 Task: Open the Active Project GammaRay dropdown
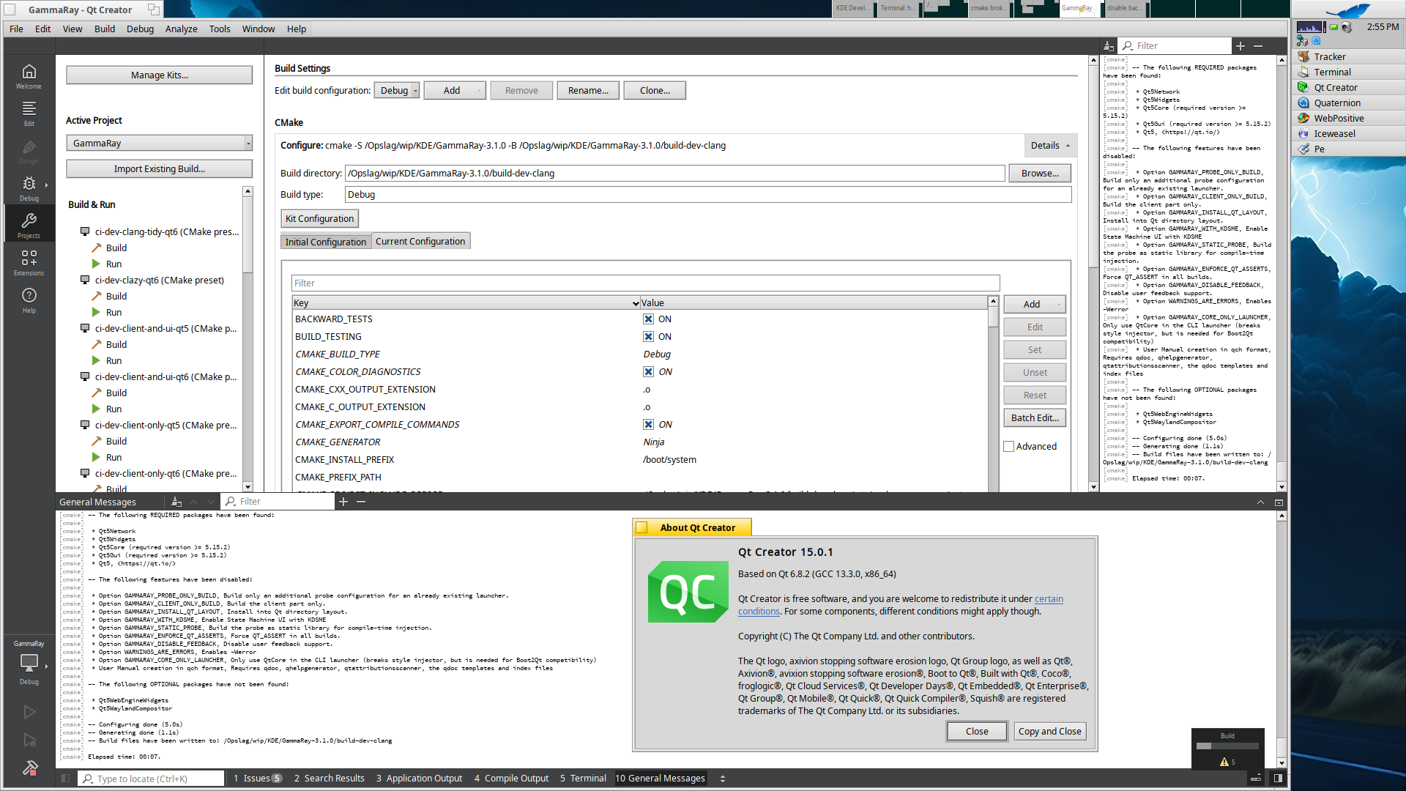tap(159, 144)
